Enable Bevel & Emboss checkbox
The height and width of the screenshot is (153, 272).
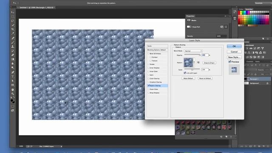(149, 54)
